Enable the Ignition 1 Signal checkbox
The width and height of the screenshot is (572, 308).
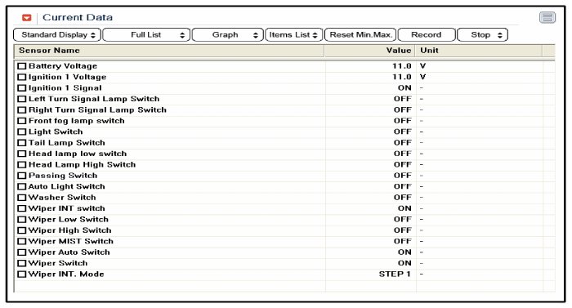pos(22,88)
